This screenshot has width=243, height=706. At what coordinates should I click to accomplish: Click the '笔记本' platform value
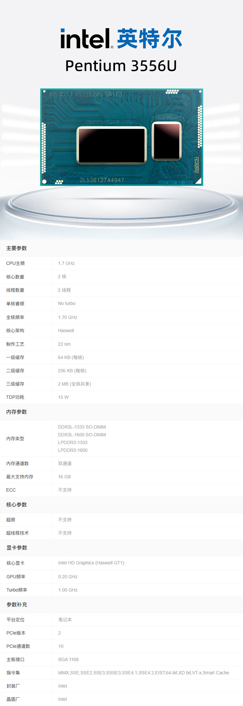tap(65, 620)
